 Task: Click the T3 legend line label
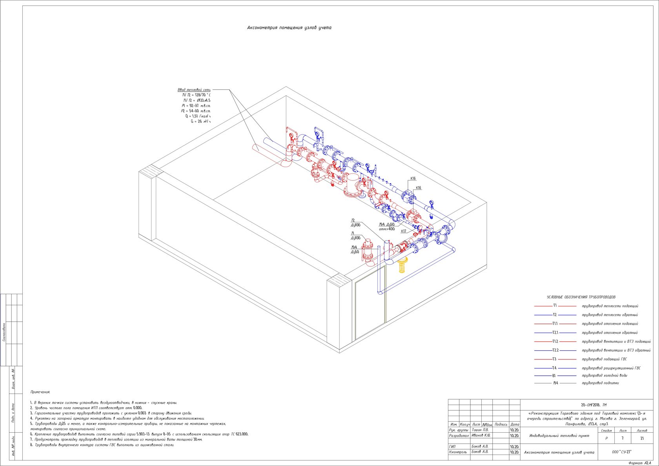(x=554, y=359)
